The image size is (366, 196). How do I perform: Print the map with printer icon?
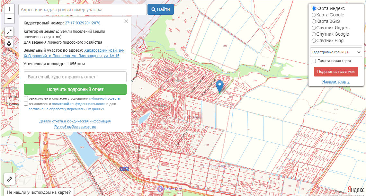9,43
